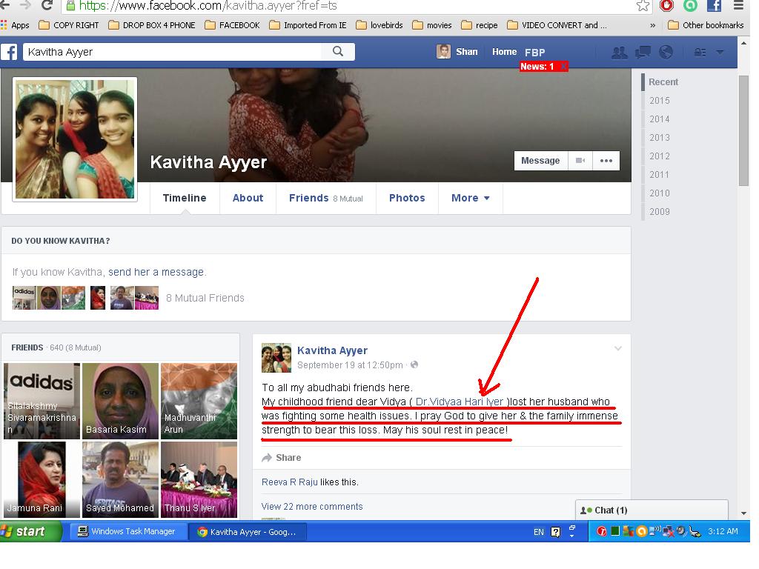Click green round extension icon

tap(690, 5)
